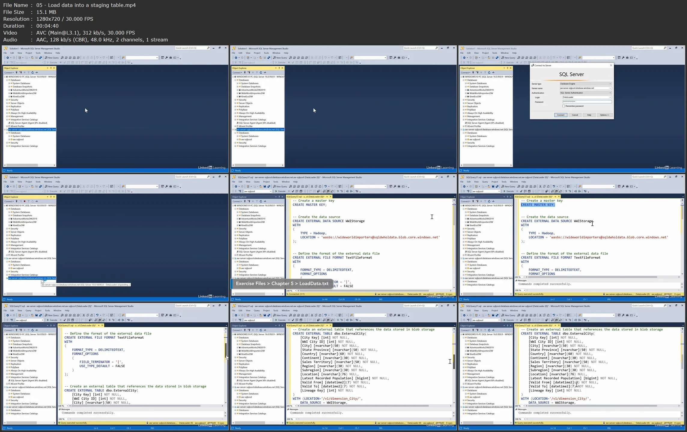
Task: Open Help menu above editor beginning with Define the format
Action: click(x=67, y=310)
